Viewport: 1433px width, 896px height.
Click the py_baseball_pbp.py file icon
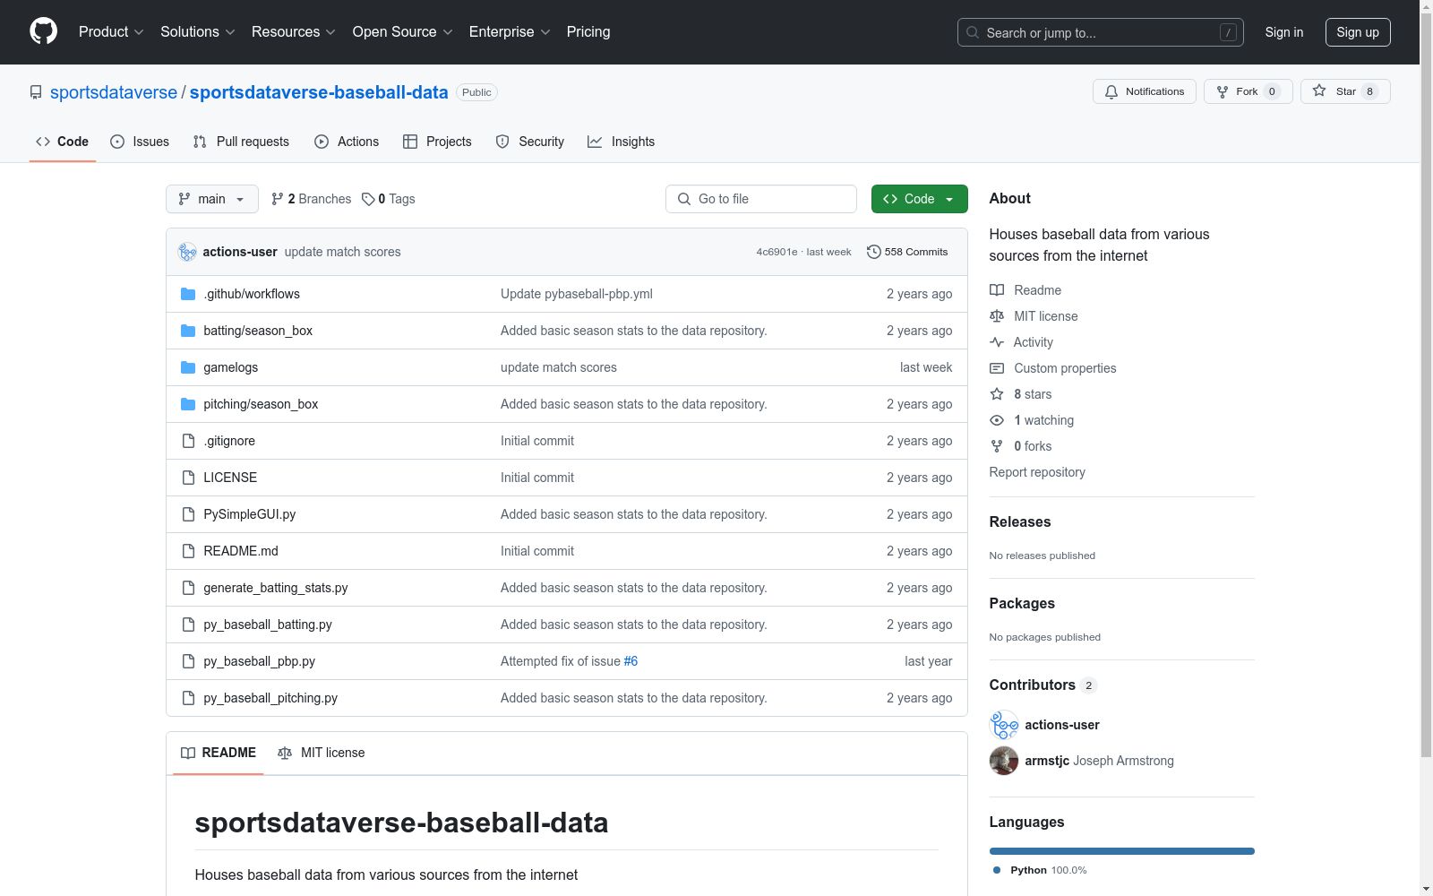[x=188, y=661]
